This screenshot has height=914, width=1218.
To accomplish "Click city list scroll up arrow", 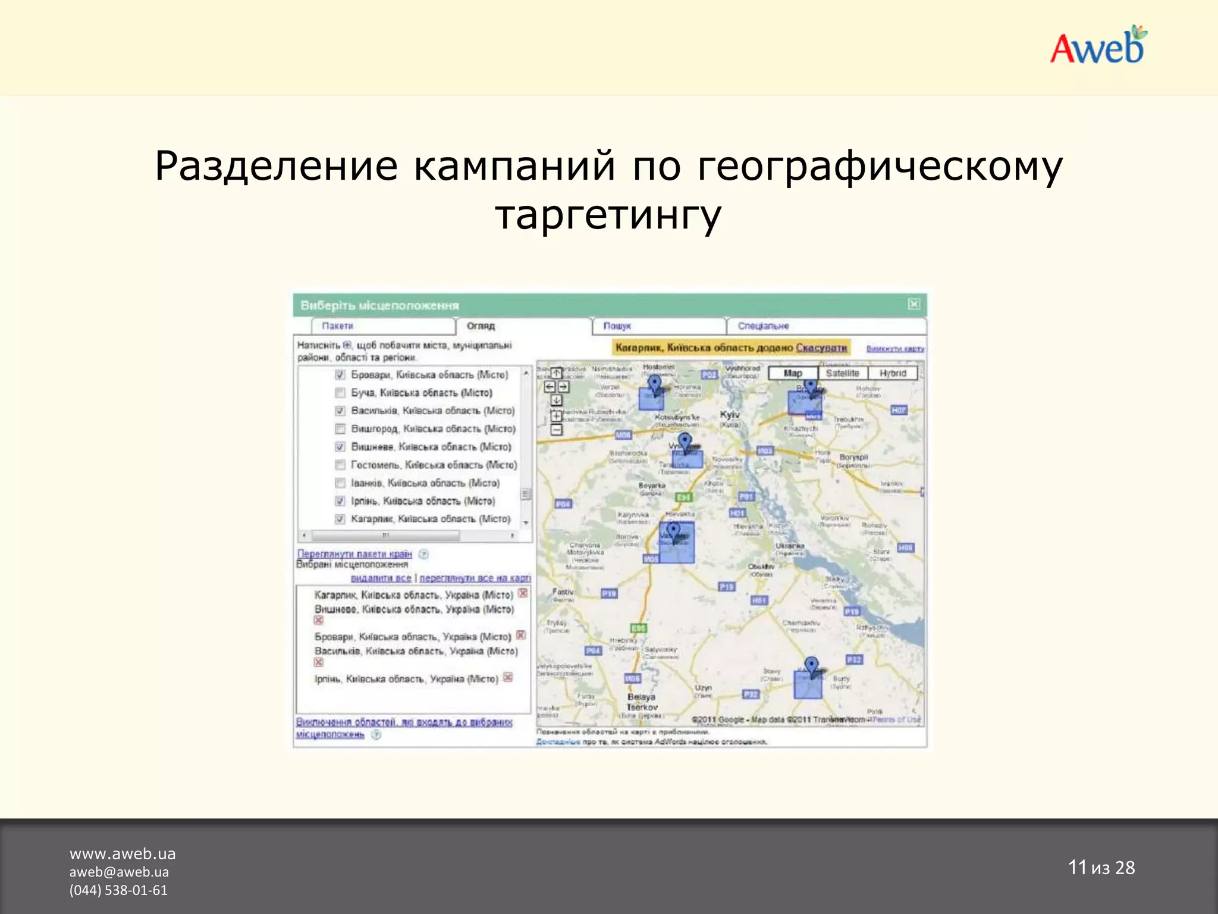I will 526,373.
